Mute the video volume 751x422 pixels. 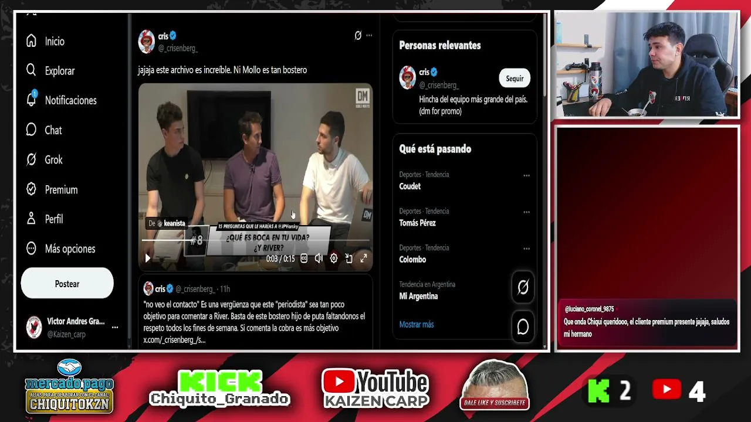[x=319, y=258]
